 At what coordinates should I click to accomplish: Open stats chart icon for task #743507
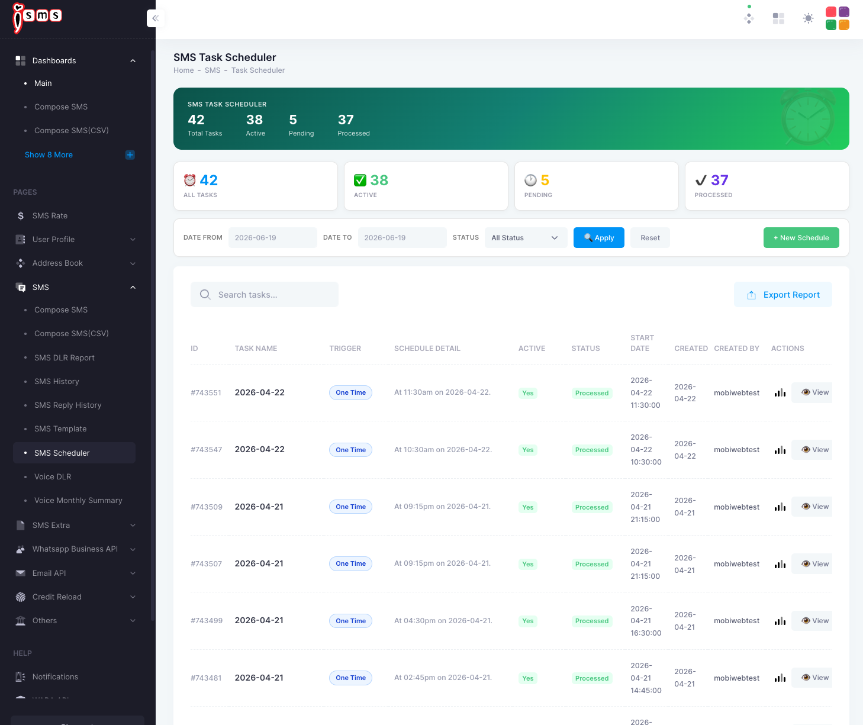(x=780, y=564)
